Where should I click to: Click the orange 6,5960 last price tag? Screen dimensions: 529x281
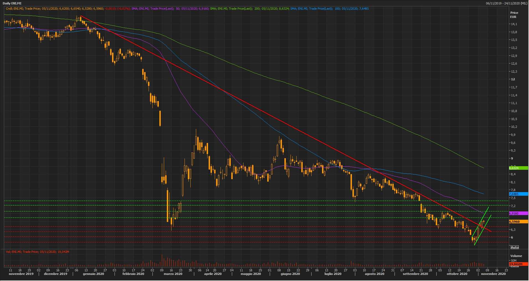(514, 222)
